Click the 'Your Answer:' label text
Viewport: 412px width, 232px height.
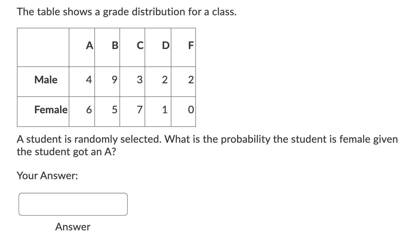(x=47, y=176)
